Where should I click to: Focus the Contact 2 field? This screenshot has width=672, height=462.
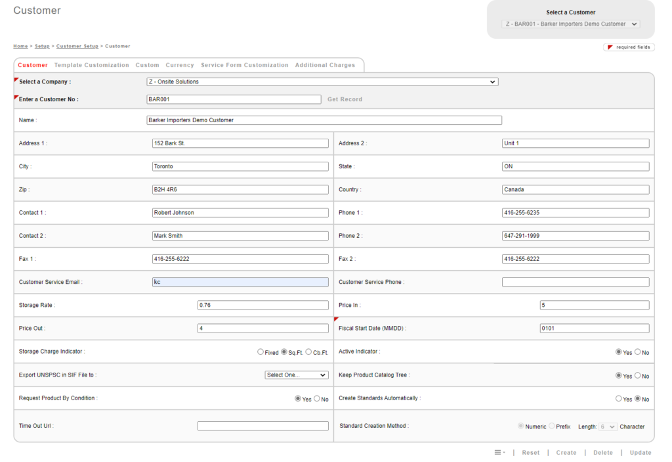[x=240, y=236]
